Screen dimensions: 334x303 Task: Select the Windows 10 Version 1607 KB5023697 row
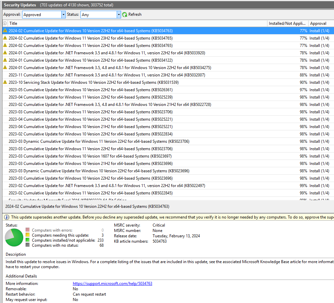[168, 156]
